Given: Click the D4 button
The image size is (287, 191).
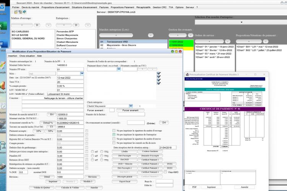Looking at the screenshot, I should point(164,123).
